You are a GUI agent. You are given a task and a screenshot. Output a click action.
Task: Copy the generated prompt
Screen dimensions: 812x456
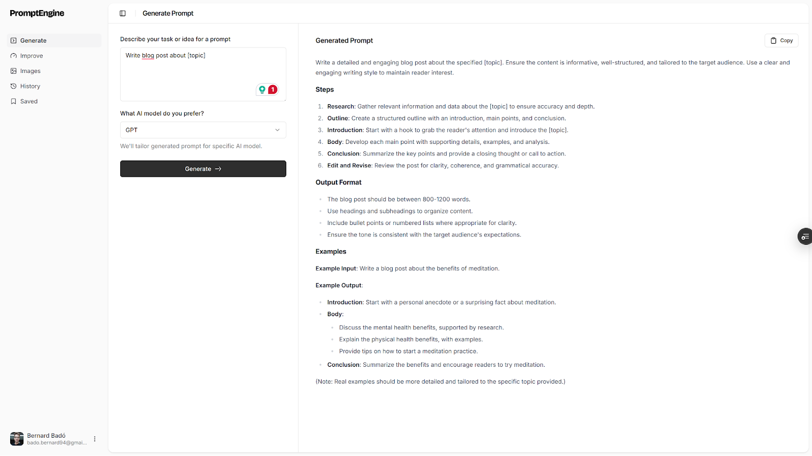pyautogui.click(x=781, y=41)
